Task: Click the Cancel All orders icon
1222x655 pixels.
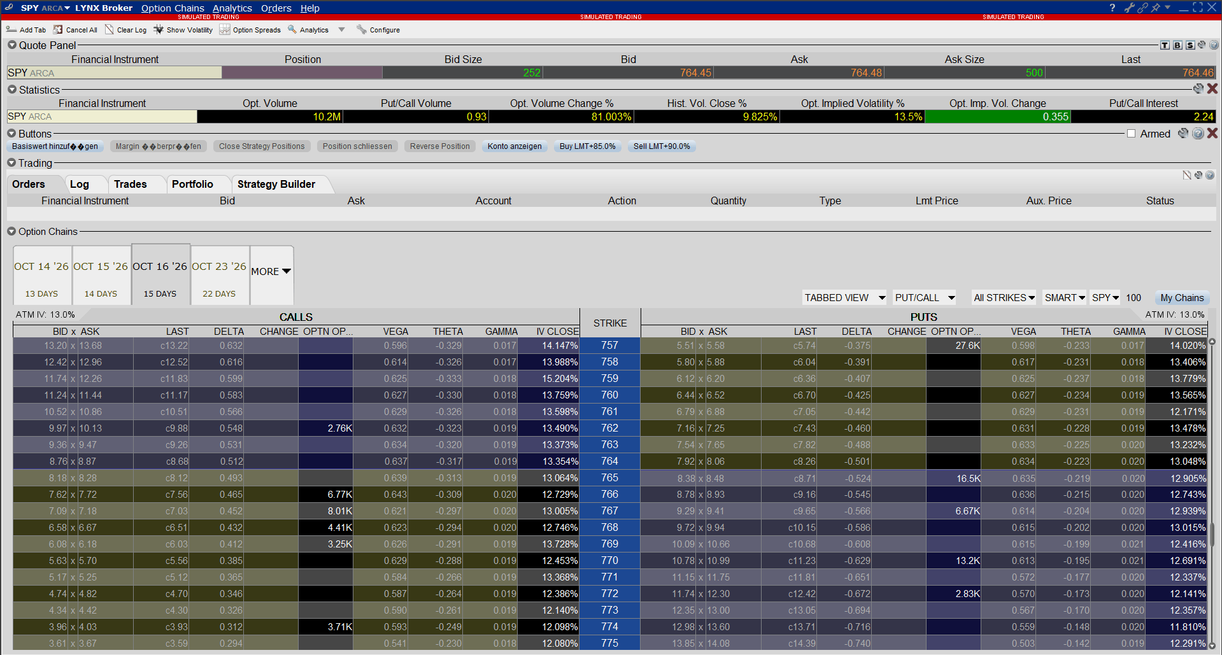Action: tap(58, 30)
